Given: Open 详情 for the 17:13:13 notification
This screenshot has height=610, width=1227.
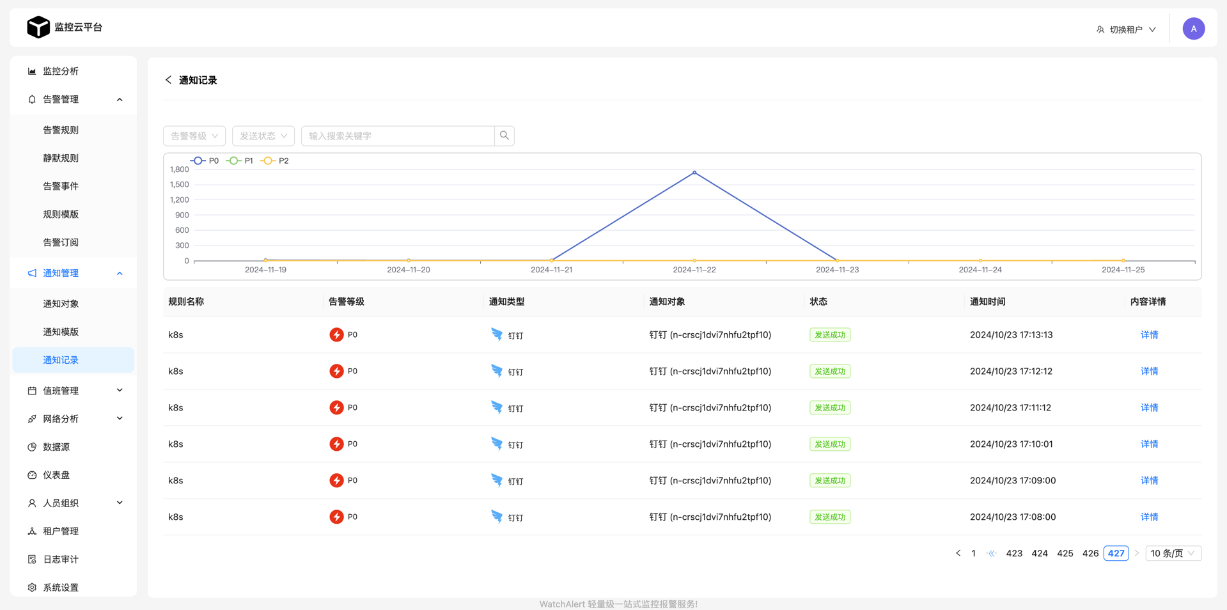Looking at the screenshot, I should click(x=1149, y=334).
